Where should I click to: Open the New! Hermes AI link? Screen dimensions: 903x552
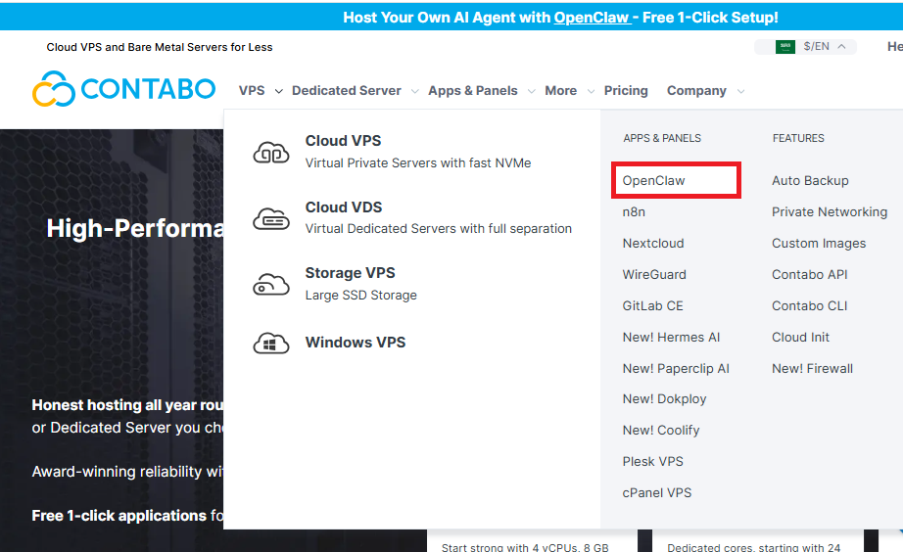(671, 338)
